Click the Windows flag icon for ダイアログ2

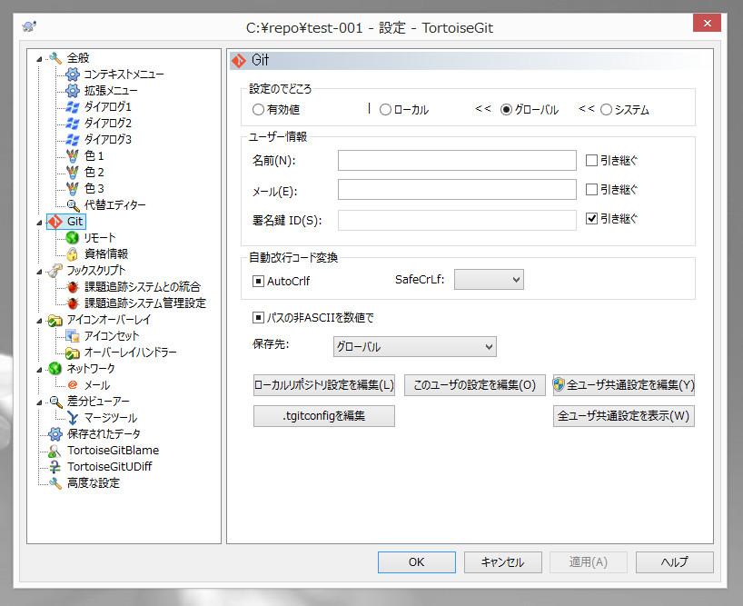point(72,124)
